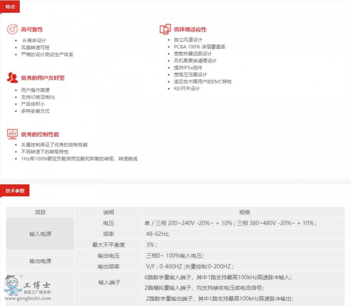The image size is (351, 306).
Task: Click the 优秀的控制性能 heading
Action: pyautogui.click(x=40, y=135)
